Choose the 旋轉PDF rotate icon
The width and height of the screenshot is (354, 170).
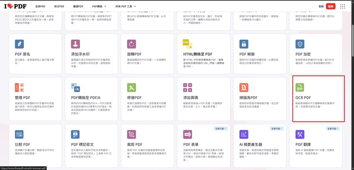(x=131, y=44)
